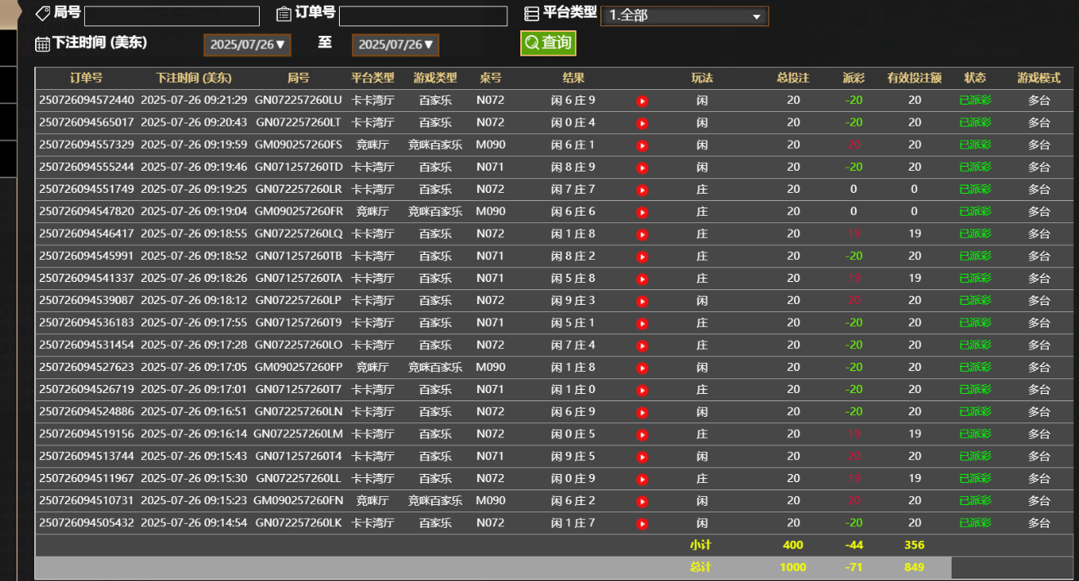Click inside the 局号 input field

pos(172,15)
